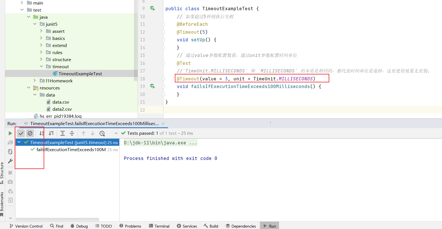This screenshot has width=442, height=229.
Task: Click Collapse All in test results toolbar
Action: click(72, 133)
